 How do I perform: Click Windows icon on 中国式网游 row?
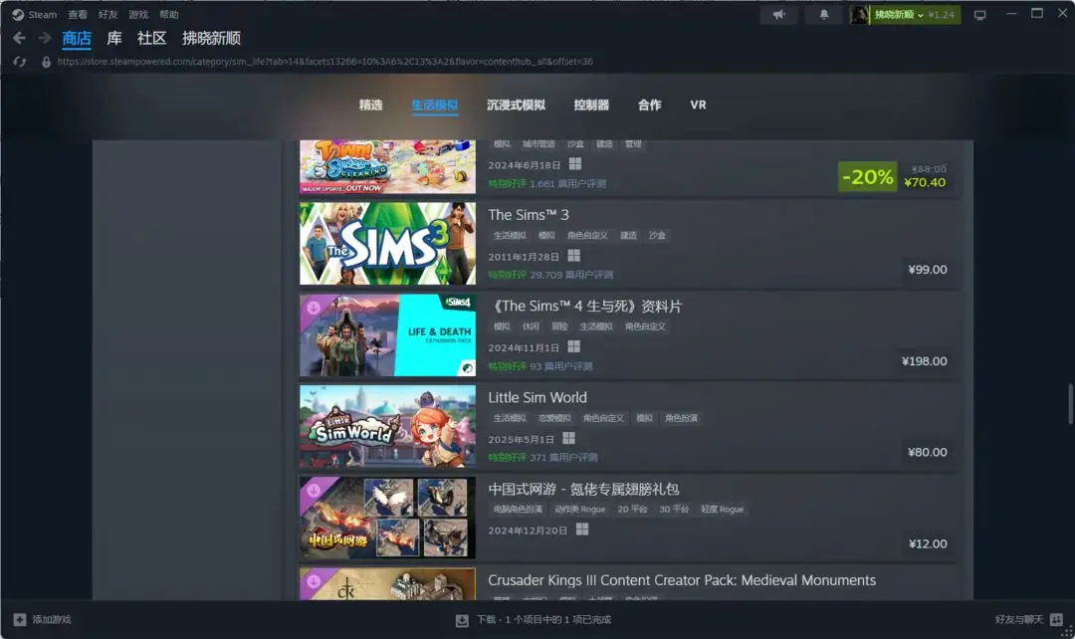click(x=582, y=530)
